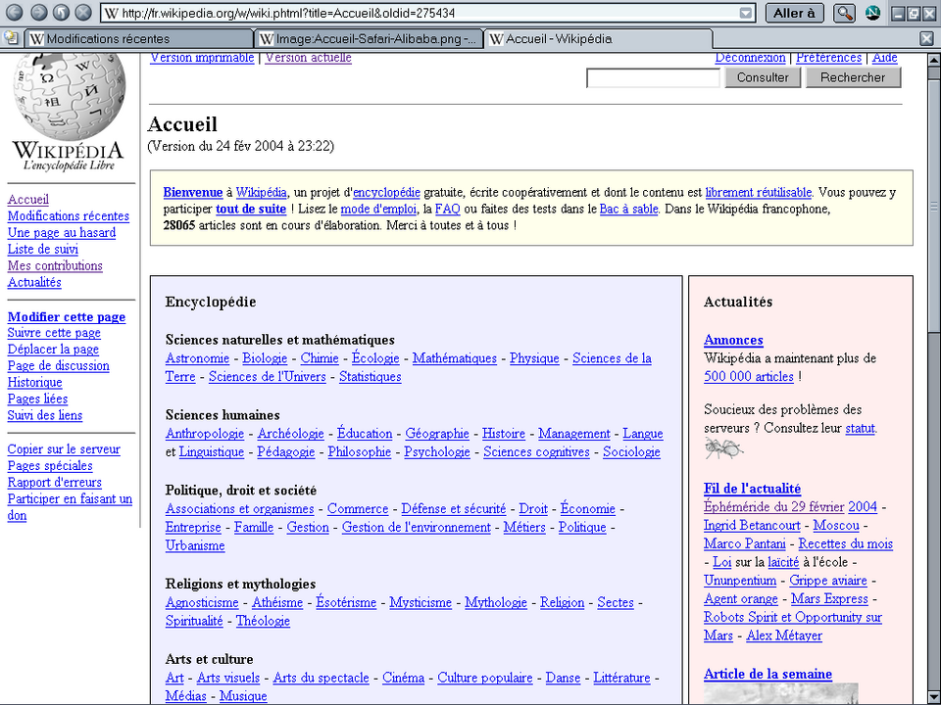This screenshot has width=941, height=705.
Task: Open the 'Cinéma' link
Action: (x=403, y=678)
